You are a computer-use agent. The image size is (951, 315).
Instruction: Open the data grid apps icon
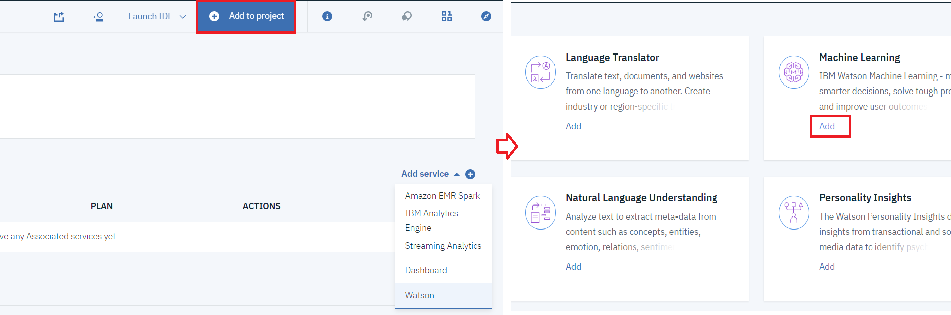coord(447,16)
